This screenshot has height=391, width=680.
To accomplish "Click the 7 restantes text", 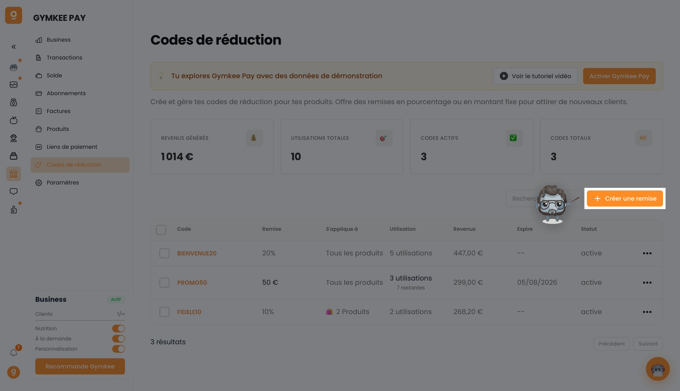I will point(411,288).
